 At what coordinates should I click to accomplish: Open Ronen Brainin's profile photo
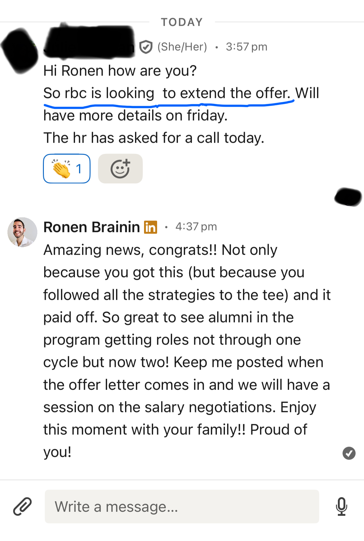click(x=22, y=232)
